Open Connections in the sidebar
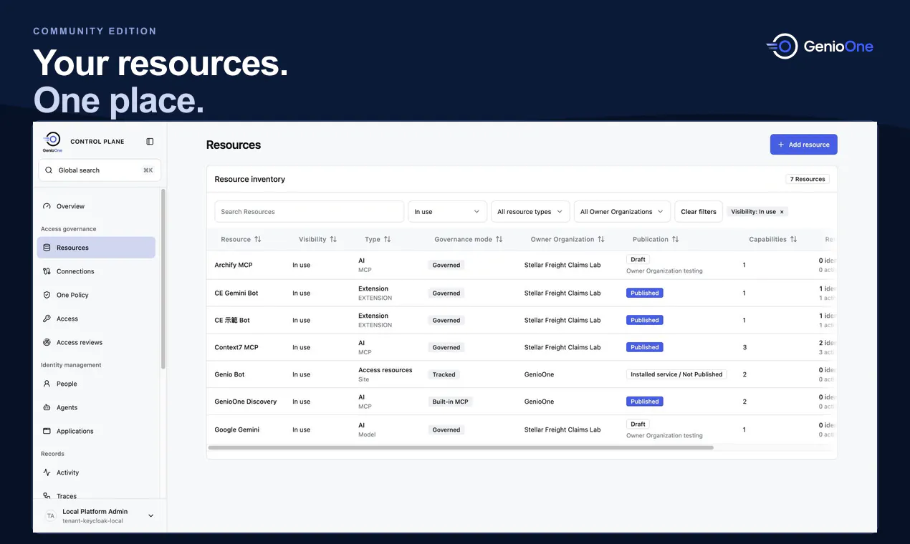 click(x=96, y=271)
